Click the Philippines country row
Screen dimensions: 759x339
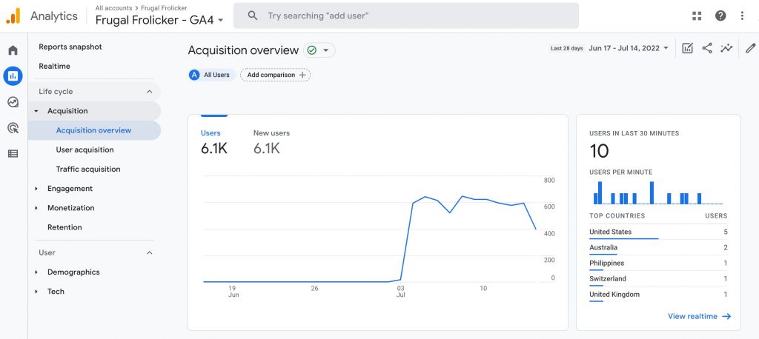tap(658, 263)
